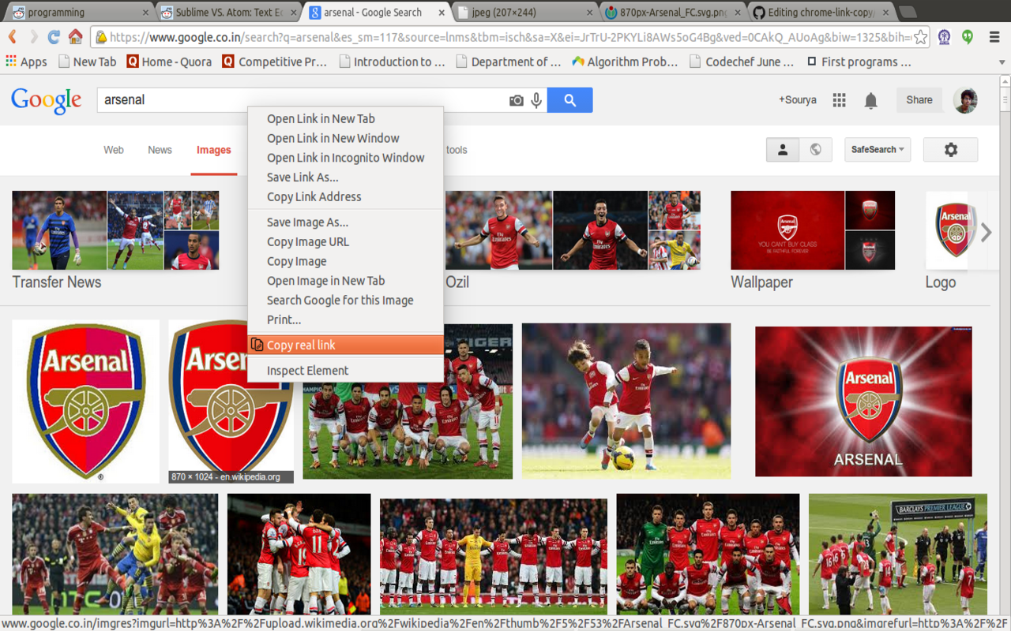This screenshot has height=631, width=1011.
Task: Go to browser home page icon
Action: point(76,37)
